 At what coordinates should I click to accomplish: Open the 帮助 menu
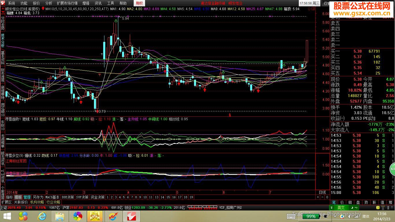(123, 3)
